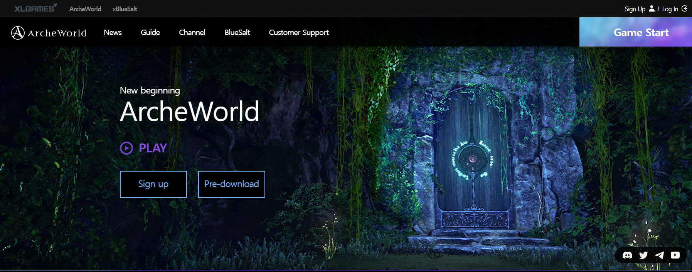Open the BlueSalt menu

click(x=237, y=32)
